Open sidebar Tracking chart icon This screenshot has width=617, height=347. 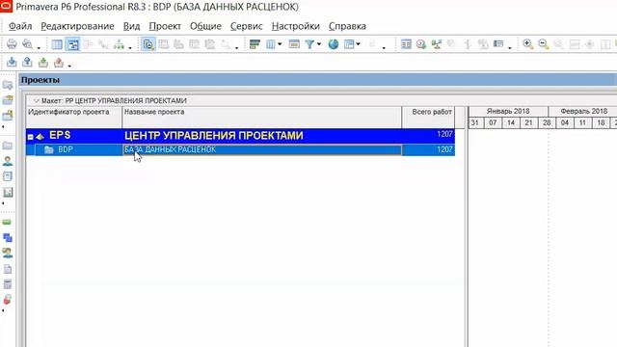click(x=8, y=192)
